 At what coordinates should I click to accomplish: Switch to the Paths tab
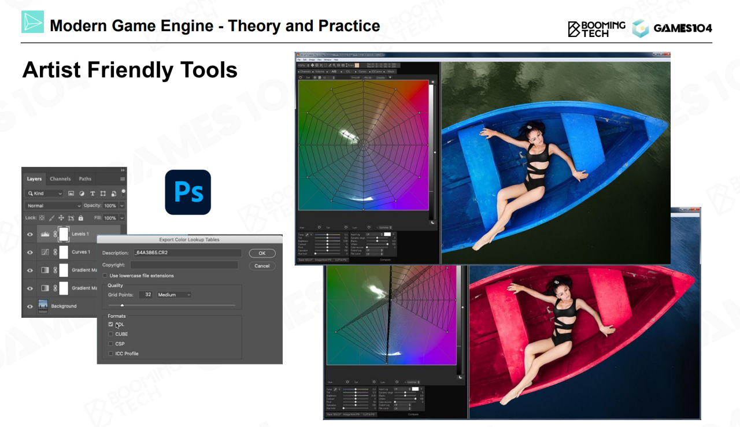pyautogui.click(x=85, y=179)
